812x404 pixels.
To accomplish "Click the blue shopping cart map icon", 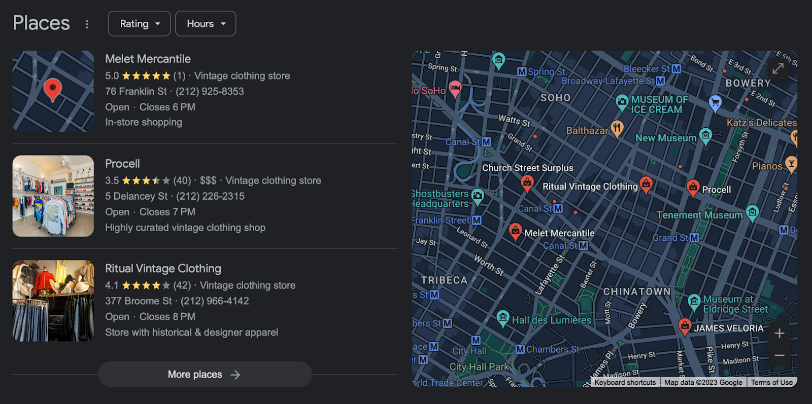I will pyautogui.click(x=715, y=103).
